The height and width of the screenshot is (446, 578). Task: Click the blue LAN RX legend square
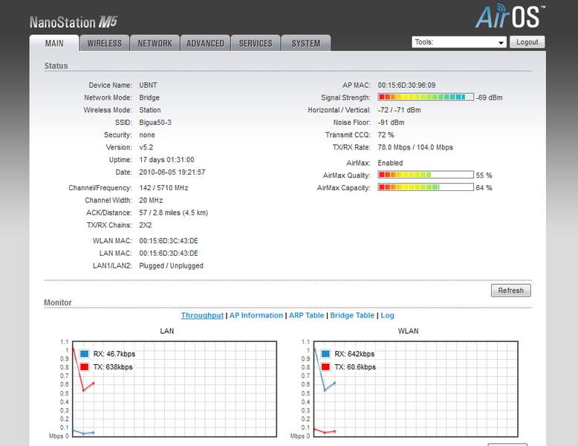[x=85, y=354]
